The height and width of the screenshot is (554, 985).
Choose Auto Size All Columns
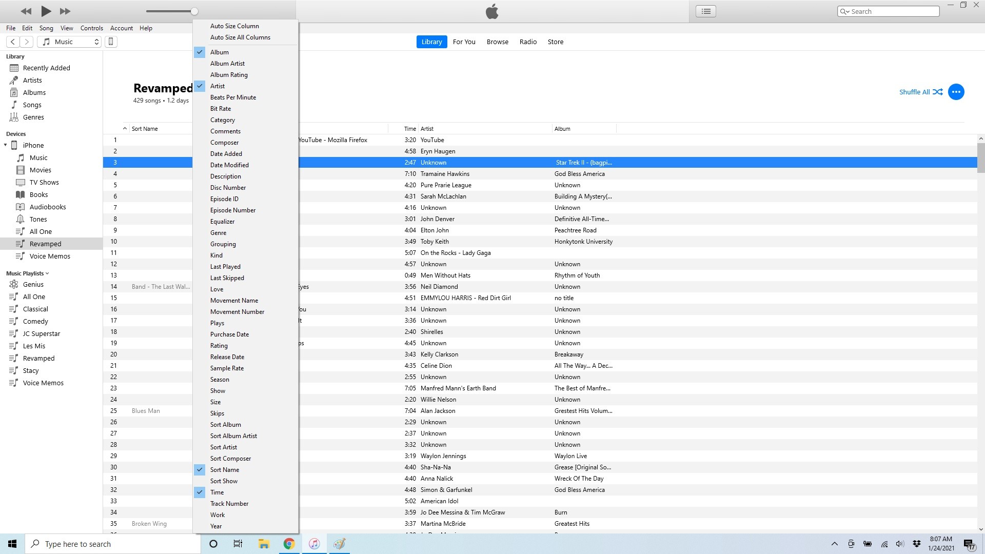click(x=240, y=37)
